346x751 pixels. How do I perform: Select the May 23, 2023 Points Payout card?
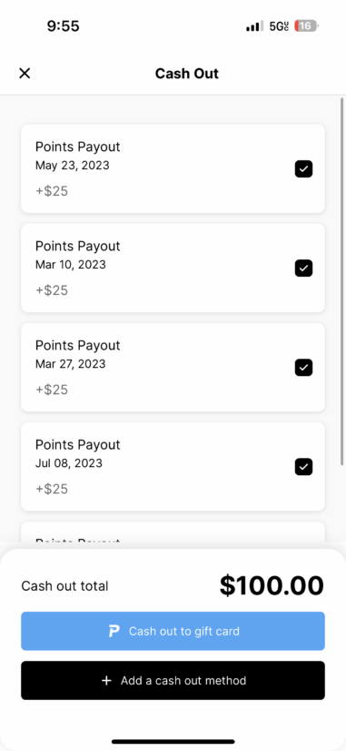coord(173,168)
